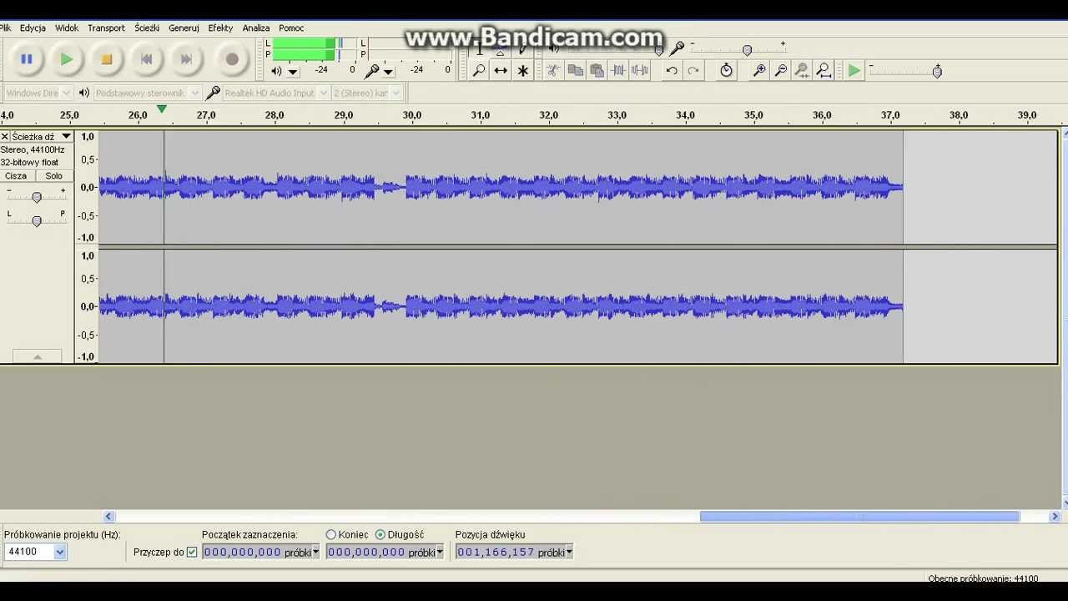This screenshot has height=601, width=1068.
Task: Open the Efekty menu
Action: tap(220, 28)
